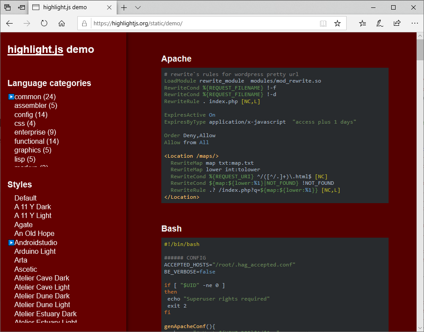Click the Apache section heading
This screenshot has width=424, height=332.
176,59
